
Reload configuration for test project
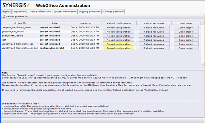pos(119,40)
